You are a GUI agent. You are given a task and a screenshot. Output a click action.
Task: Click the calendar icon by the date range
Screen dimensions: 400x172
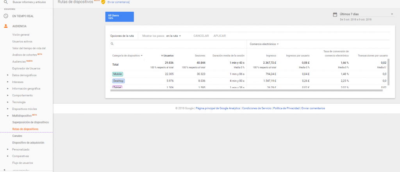335,14
